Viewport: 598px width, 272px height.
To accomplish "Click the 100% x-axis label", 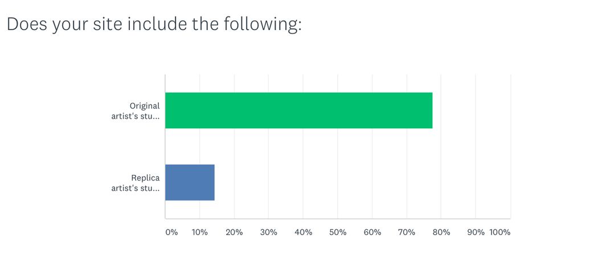I will (499, 232).
